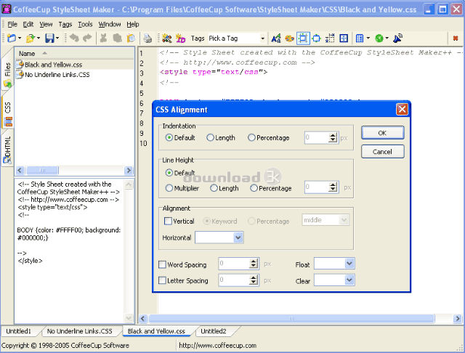Open the DHTML side panel tab
Screen dimensions: 465x353
[7, 150]
